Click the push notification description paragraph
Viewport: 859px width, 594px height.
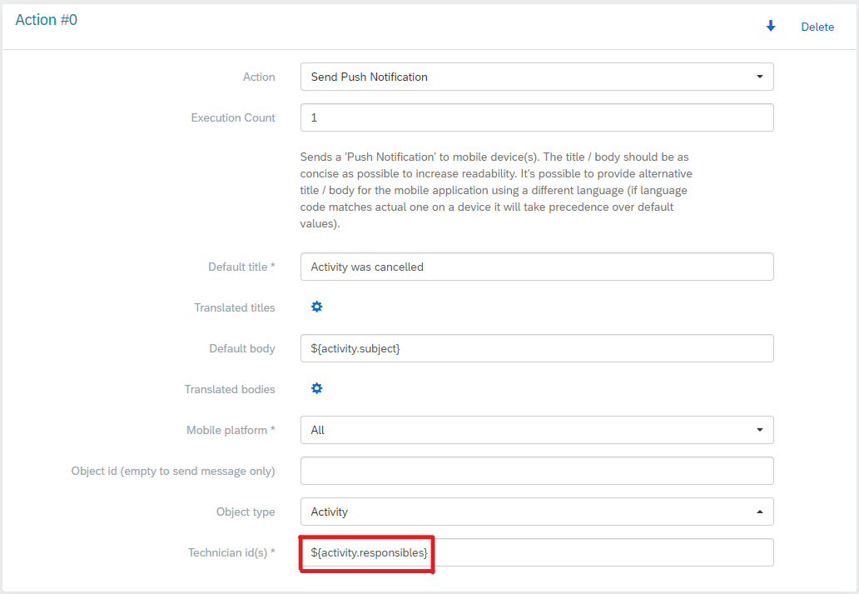coord(496,191)
